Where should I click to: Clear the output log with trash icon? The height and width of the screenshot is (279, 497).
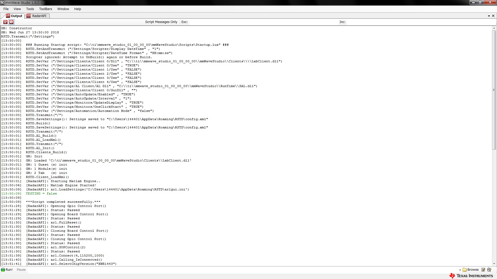(x=5, y=22)
